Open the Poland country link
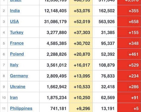The height and width of the screenshot is (112, 141). click(17, 54)
